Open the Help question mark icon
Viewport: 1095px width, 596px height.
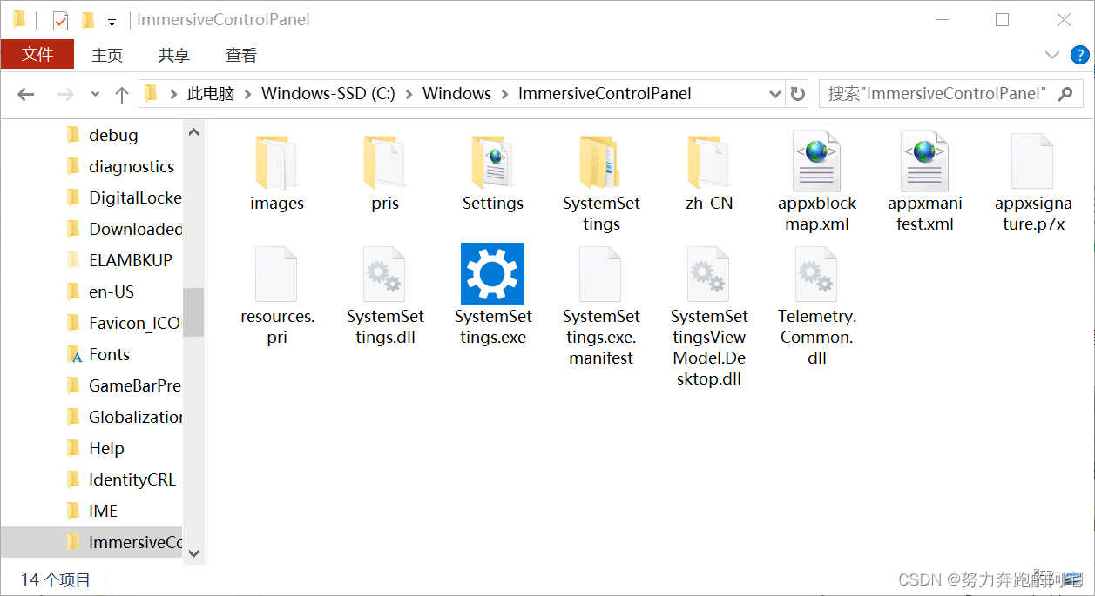pos(1079,55)
